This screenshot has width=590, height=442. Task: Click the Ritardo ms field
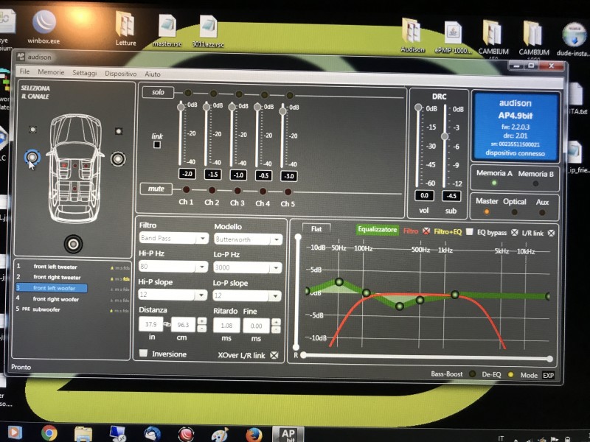(x=226, y=326)
